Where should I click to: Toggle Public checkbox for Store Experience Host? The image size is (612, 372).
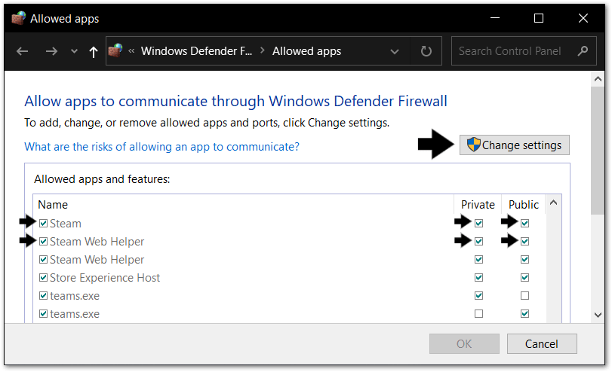[x=525, y=277]
